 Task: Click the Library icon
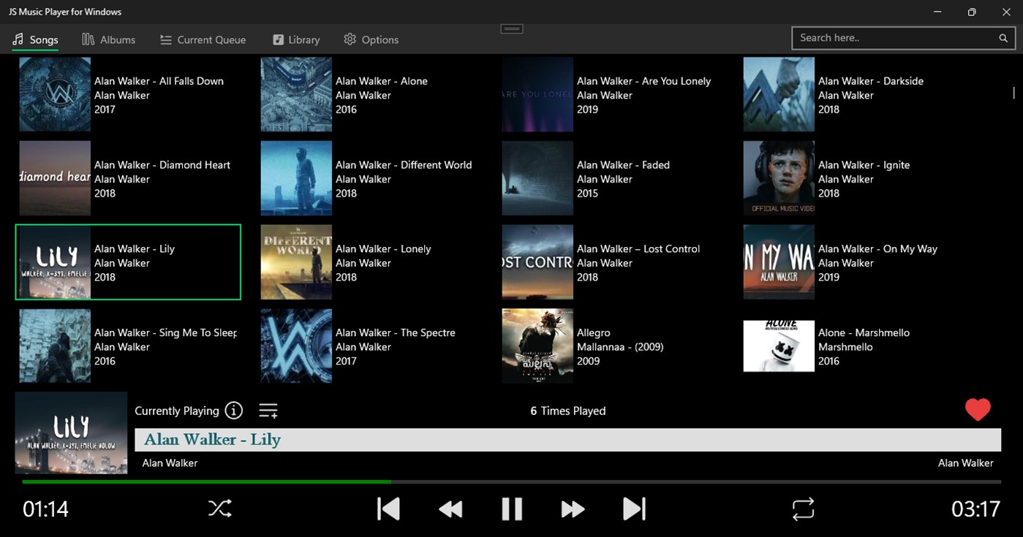277,39
